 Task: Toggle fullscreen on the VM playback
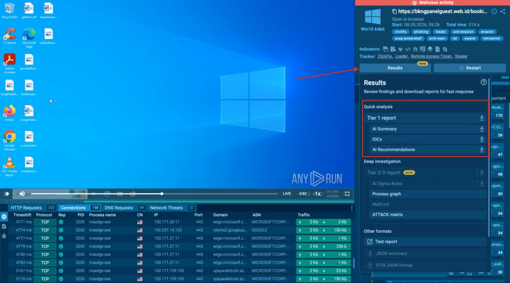tap(347, 194)
